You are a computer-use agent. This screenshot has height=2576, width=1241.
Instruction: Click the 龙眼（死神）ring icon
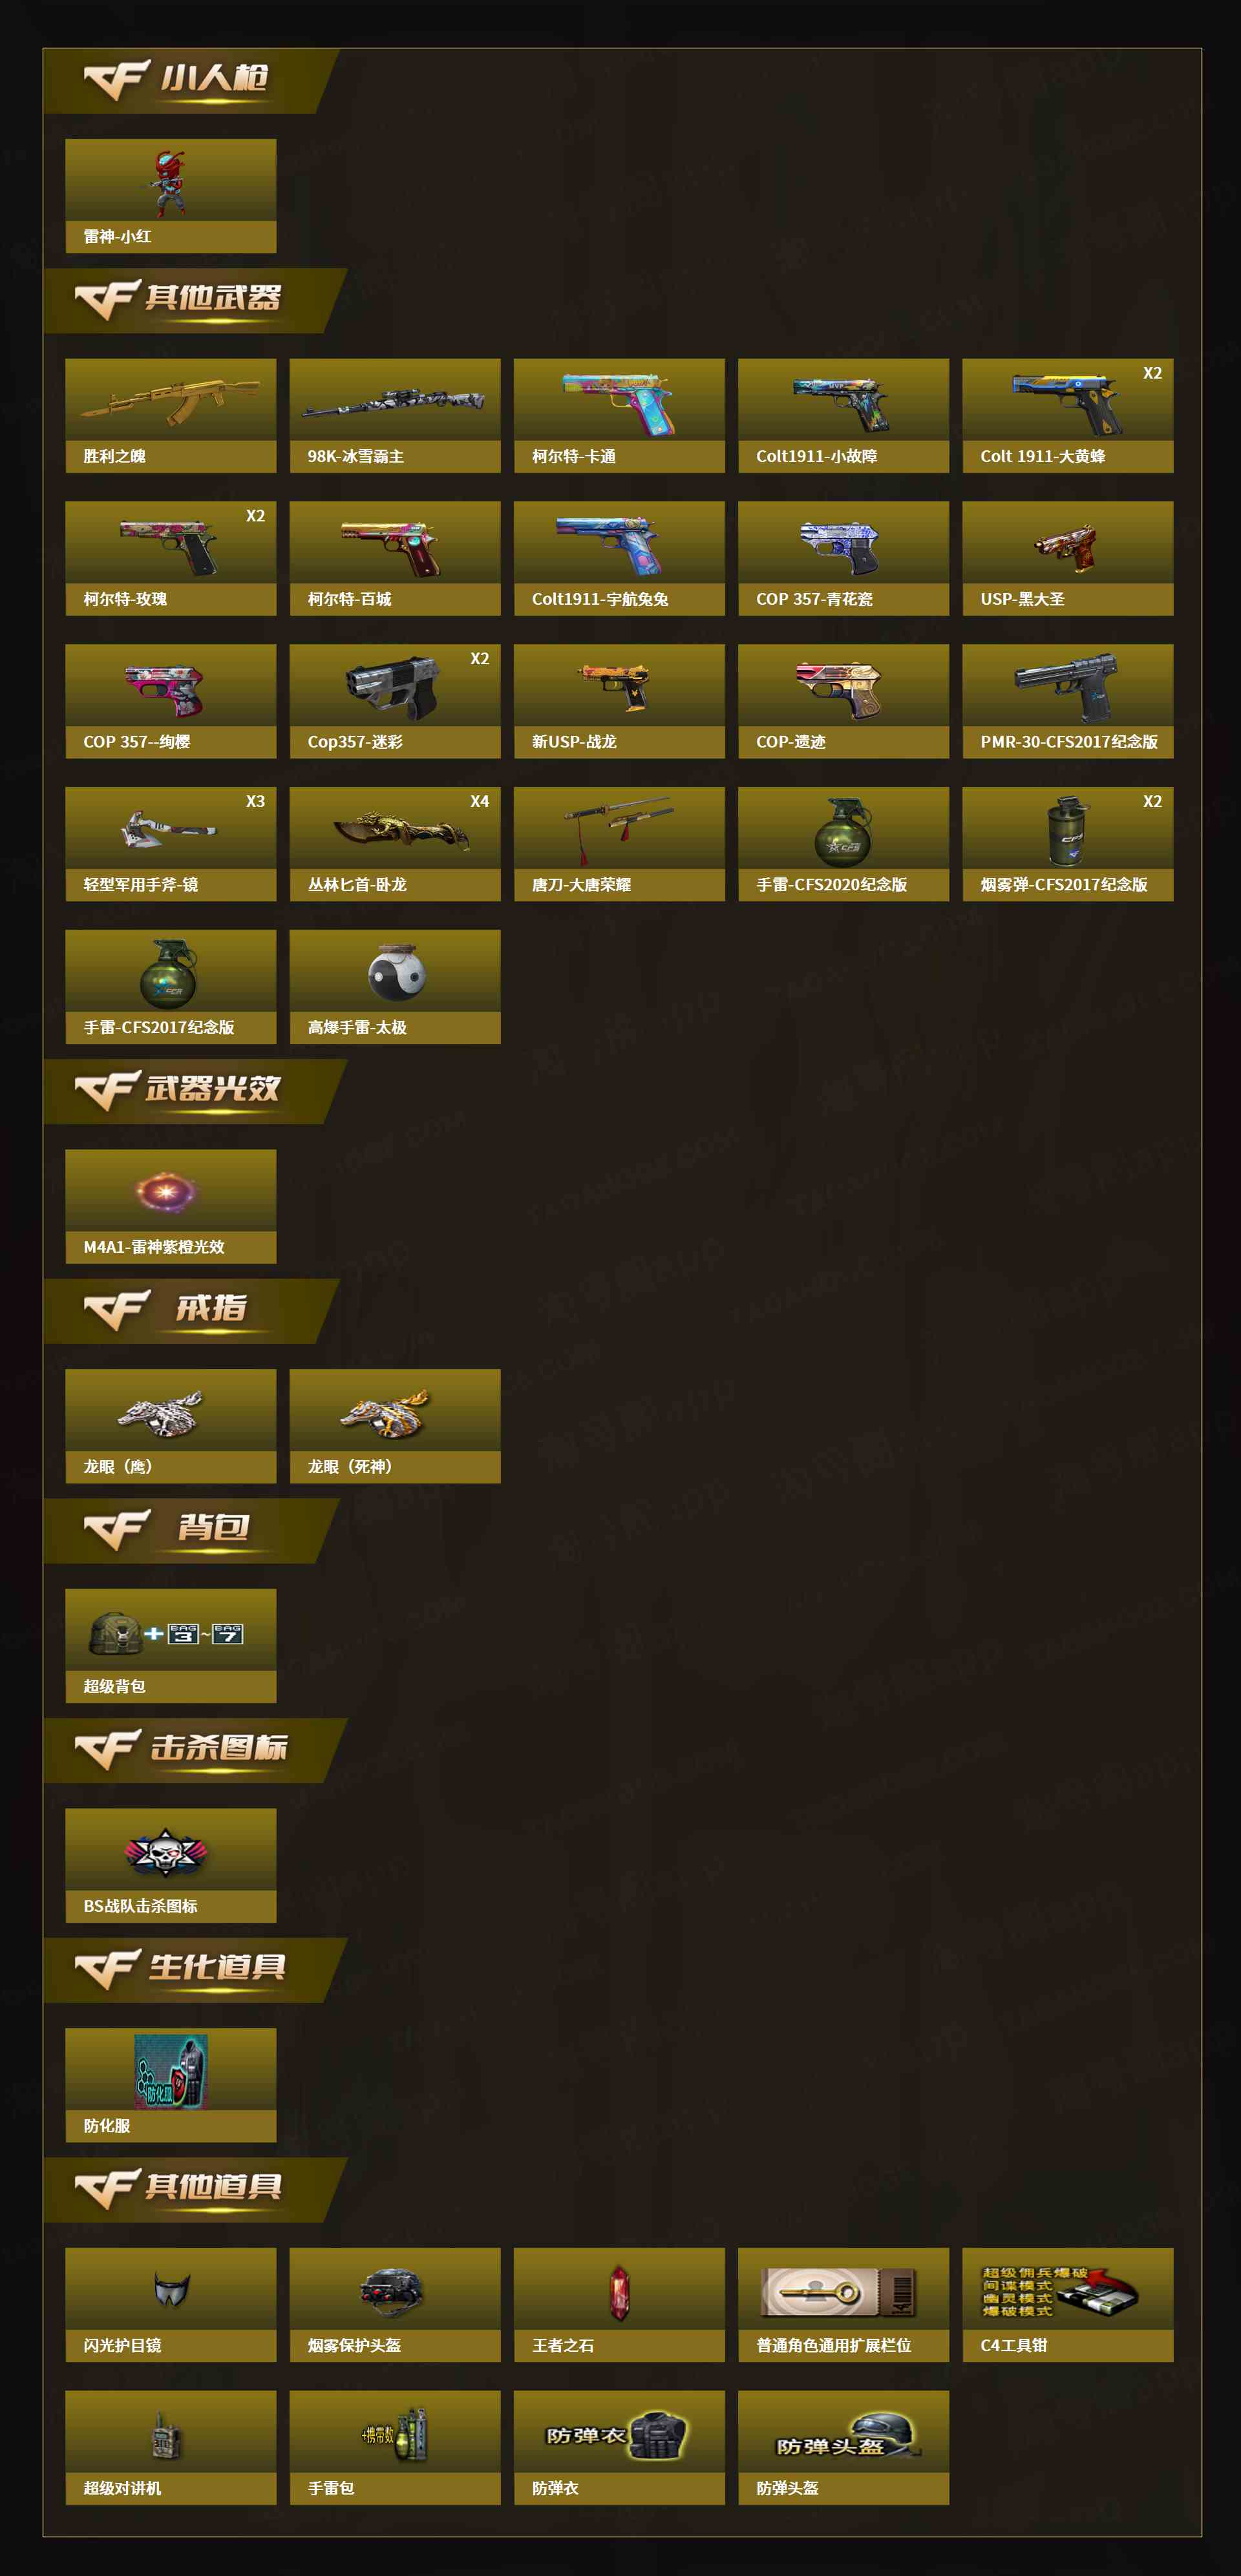coord(386,1413)
